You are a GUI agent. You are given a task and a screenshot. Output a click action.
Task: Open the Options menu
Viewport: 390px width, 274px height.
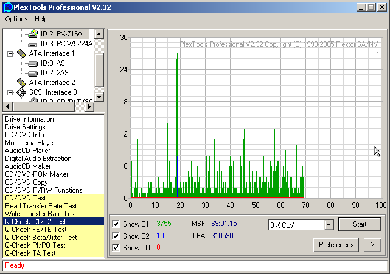coord(16,19)
